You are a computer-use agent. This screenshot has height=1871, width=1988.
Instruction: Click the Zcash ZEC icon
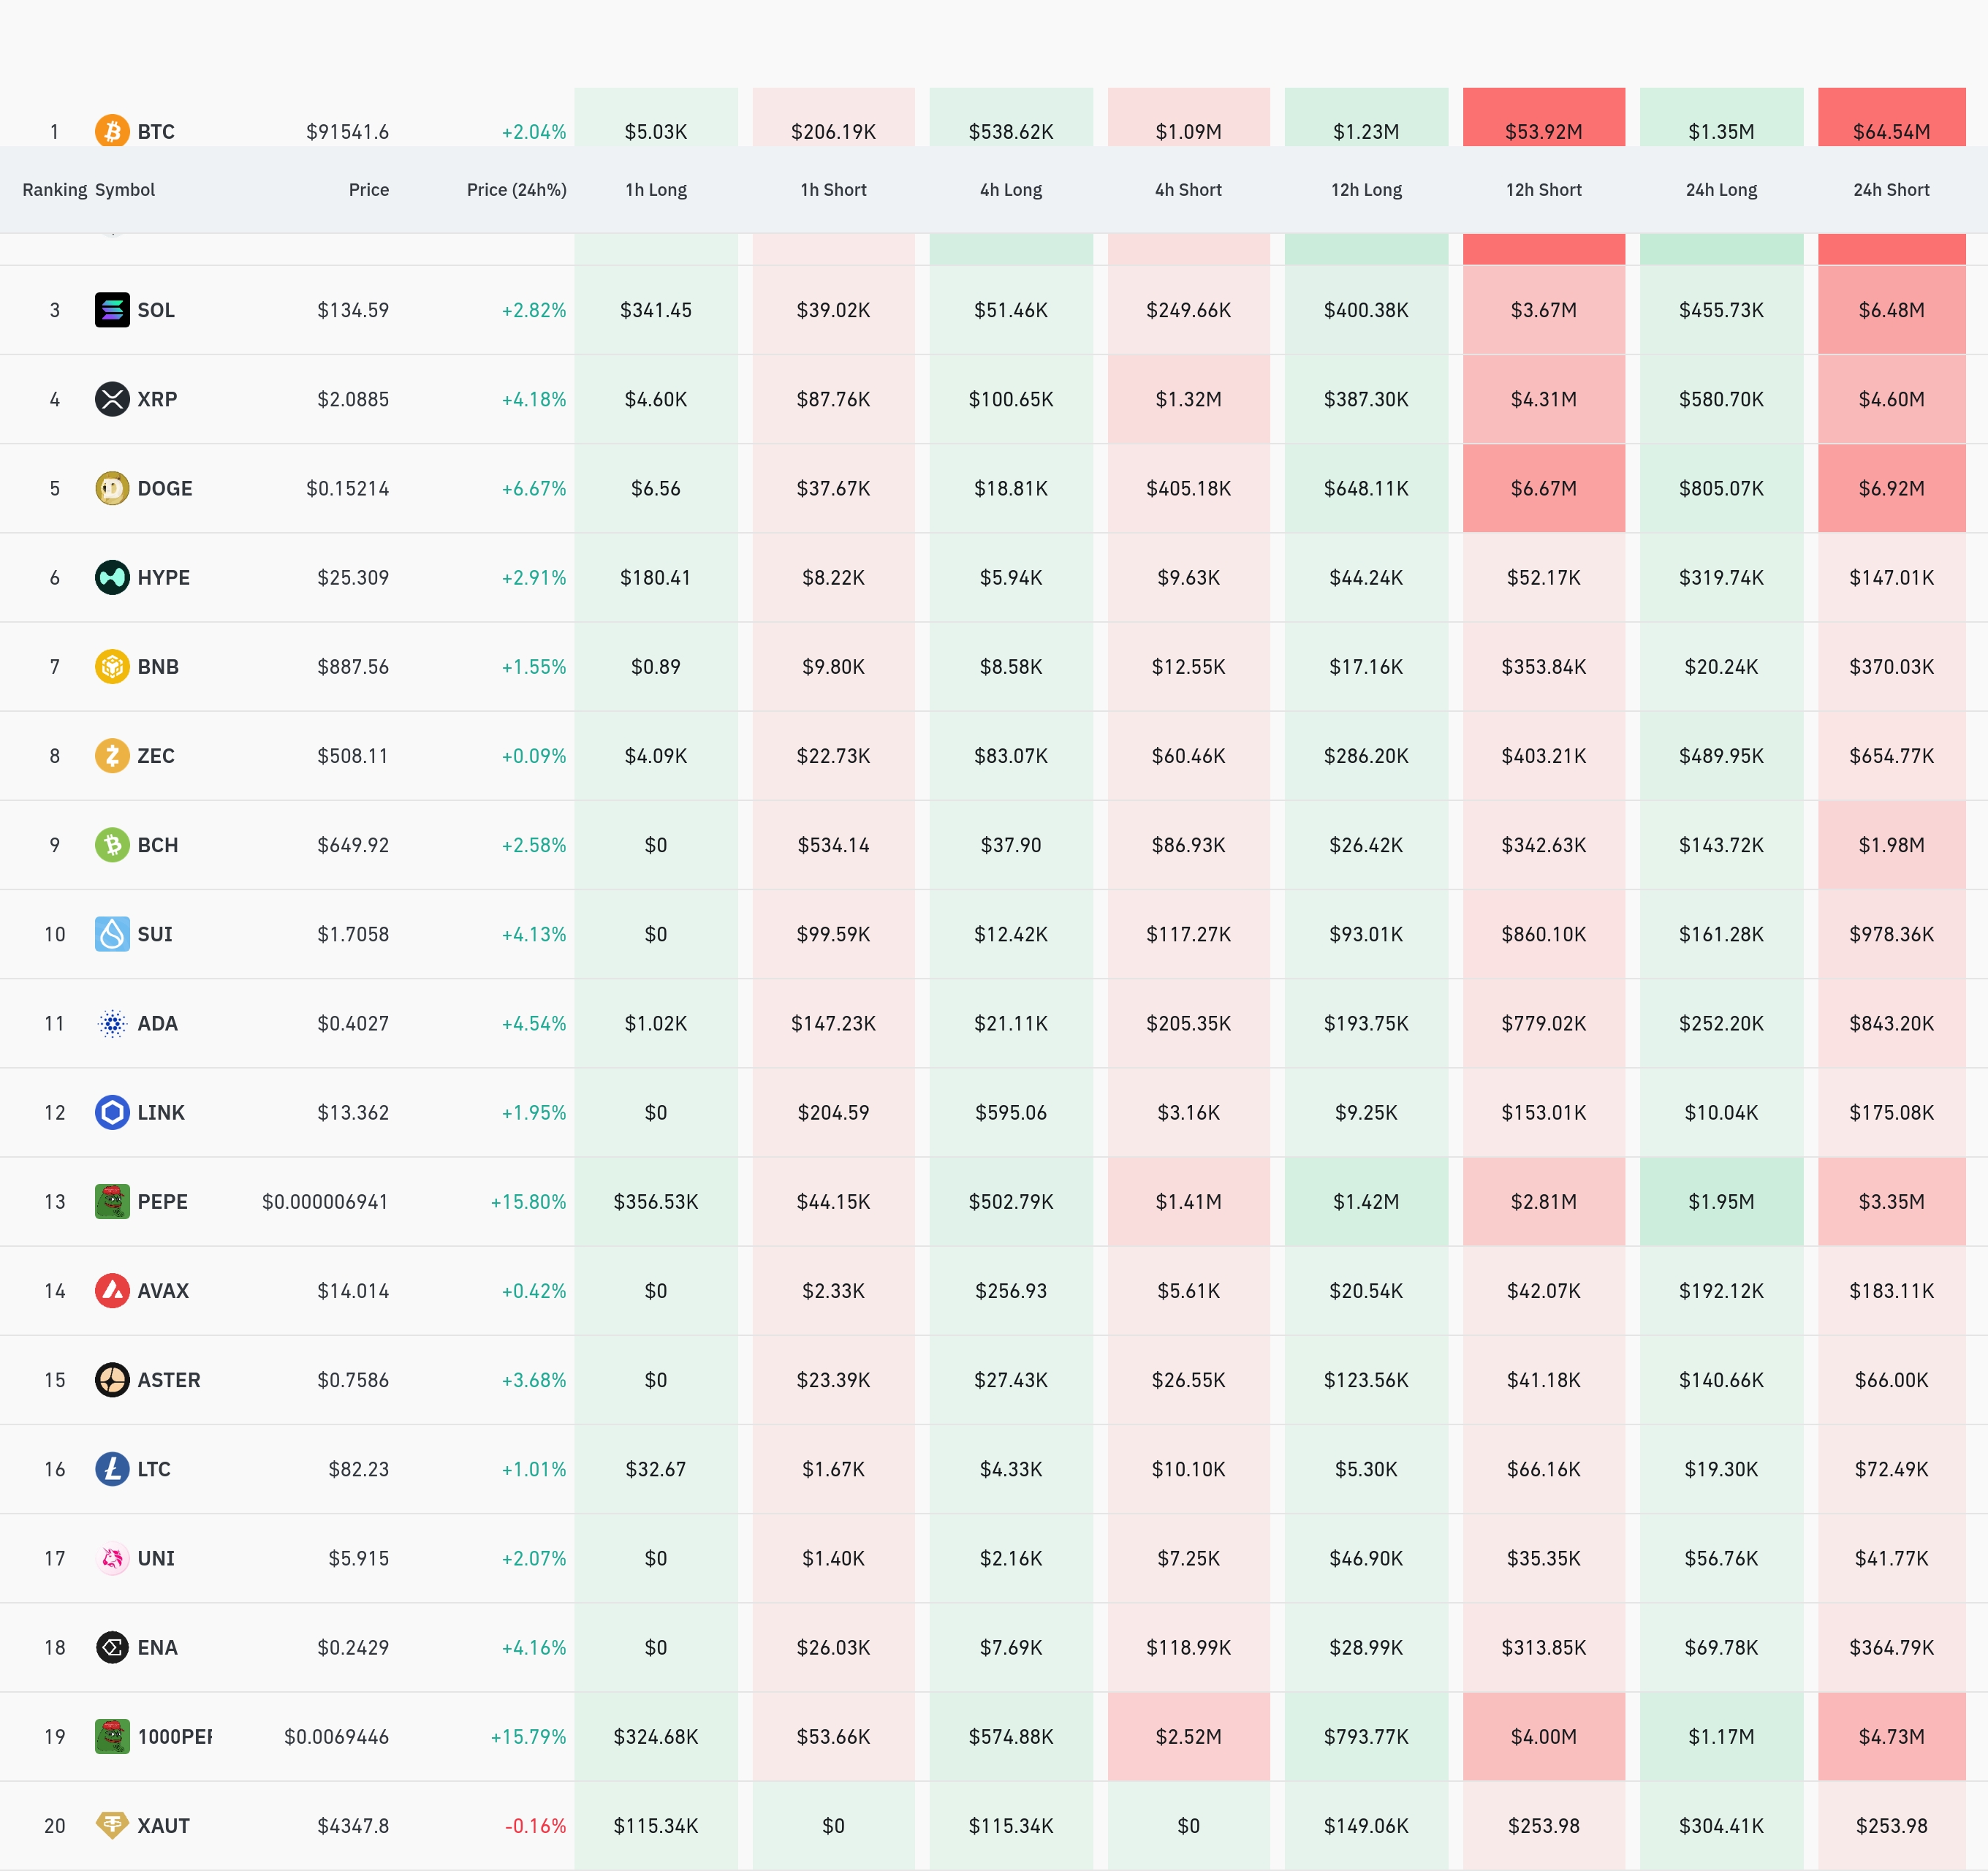(112, 755)
